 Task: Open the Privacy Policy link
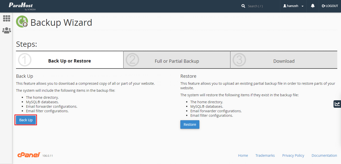pos(293,155)
